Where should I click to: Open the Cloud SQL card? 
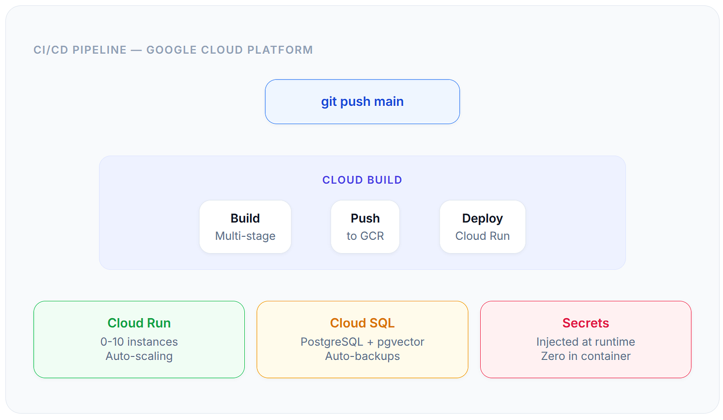pyautogui.click(x=362, y=340)
